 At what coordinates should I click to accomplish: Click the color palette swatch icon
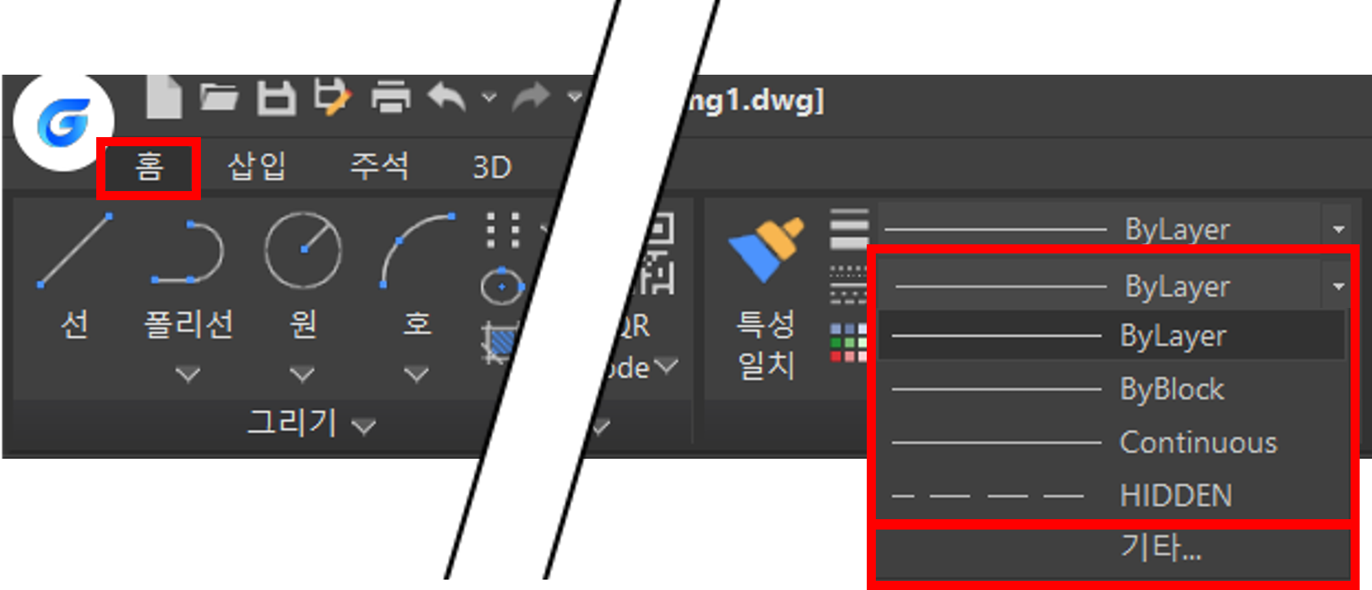pyautogui.click(x=849, y=342)
